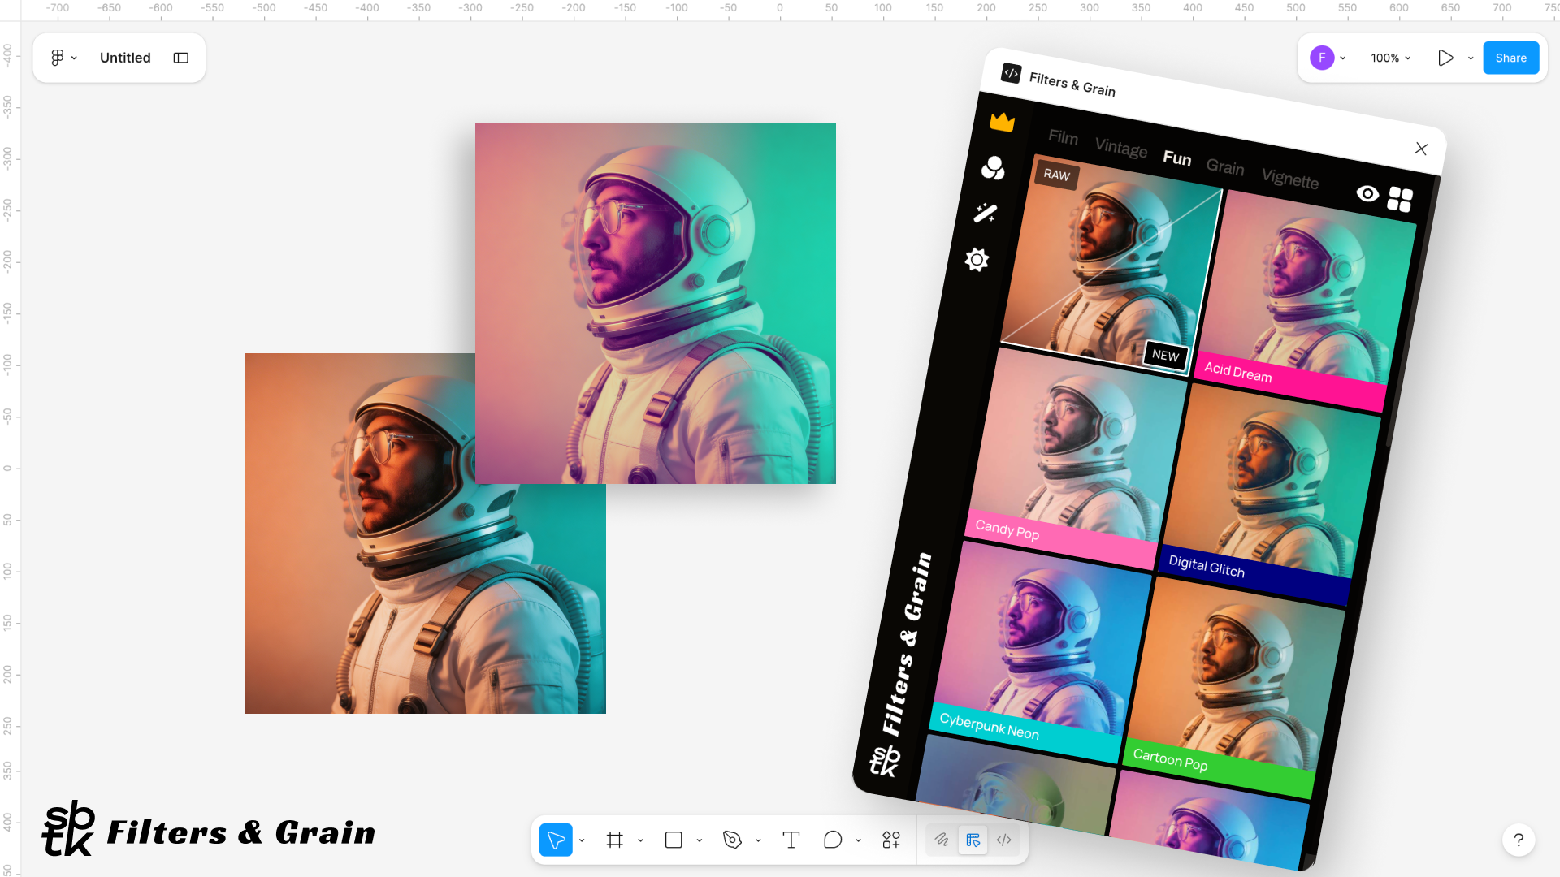
Task: Click the plugin code icon in header
Action: [1011, 73]
